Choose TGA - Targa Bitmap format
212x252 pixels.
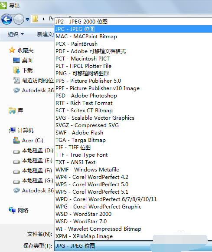[x=133, y=140]
